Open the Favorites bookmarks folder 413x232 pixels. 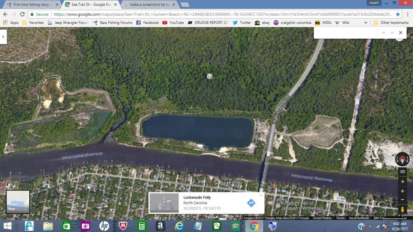pos(33,23)
